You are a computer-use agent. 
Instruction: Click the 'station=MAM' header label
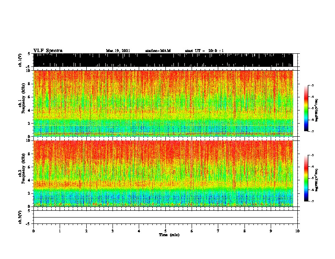(x=158, y=51)
